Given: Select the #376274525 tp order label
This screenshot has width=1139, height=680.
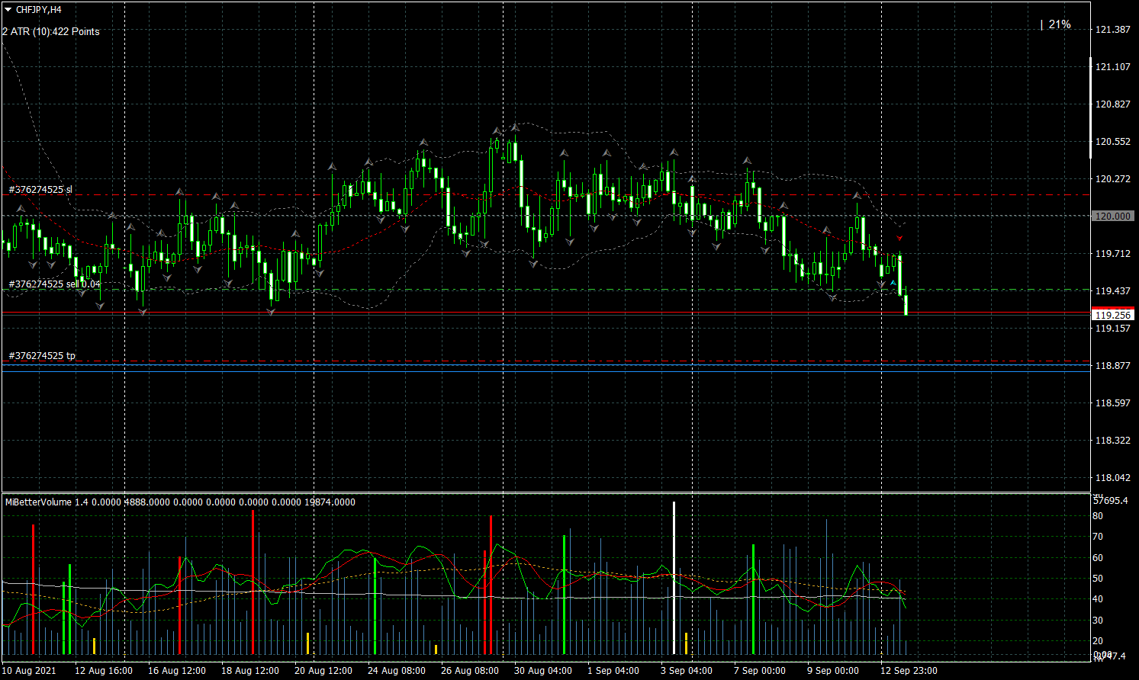Looking at the screenshot, I should 42,356.
